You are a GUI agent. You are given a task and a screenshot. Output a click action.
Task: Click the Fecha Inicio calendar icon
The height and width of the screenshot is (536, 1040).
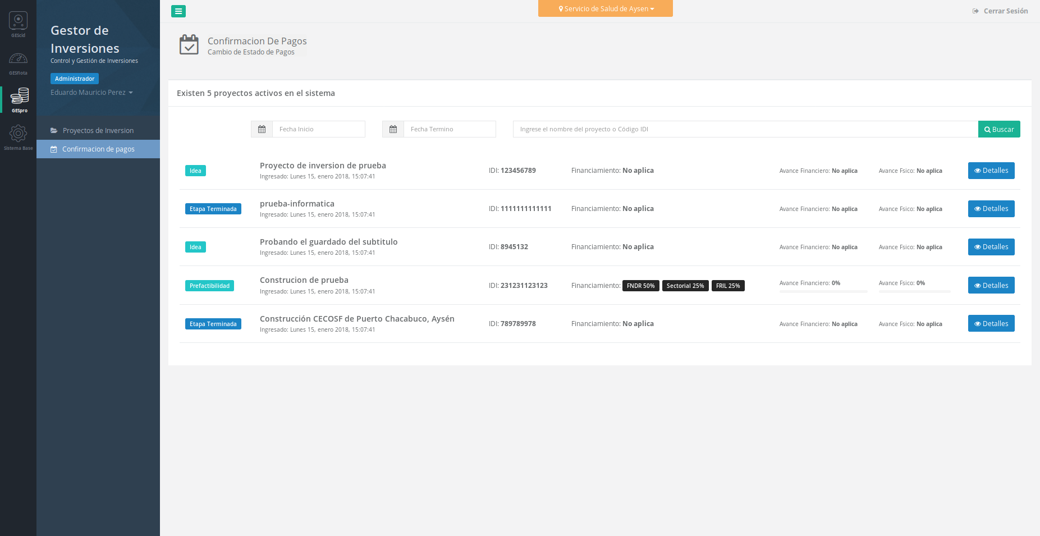[x=262, y=129]
